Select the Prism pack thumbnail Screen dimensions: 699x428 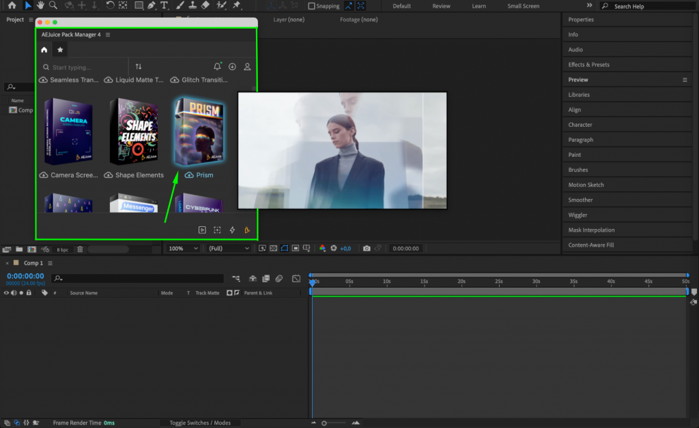tap(199, 132)
